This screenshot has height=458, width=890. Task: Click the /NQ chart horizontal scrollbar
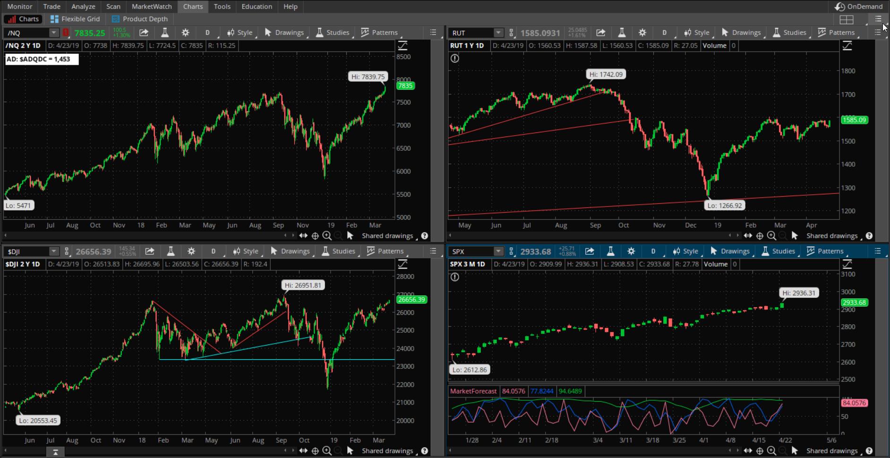coord(146,235)
